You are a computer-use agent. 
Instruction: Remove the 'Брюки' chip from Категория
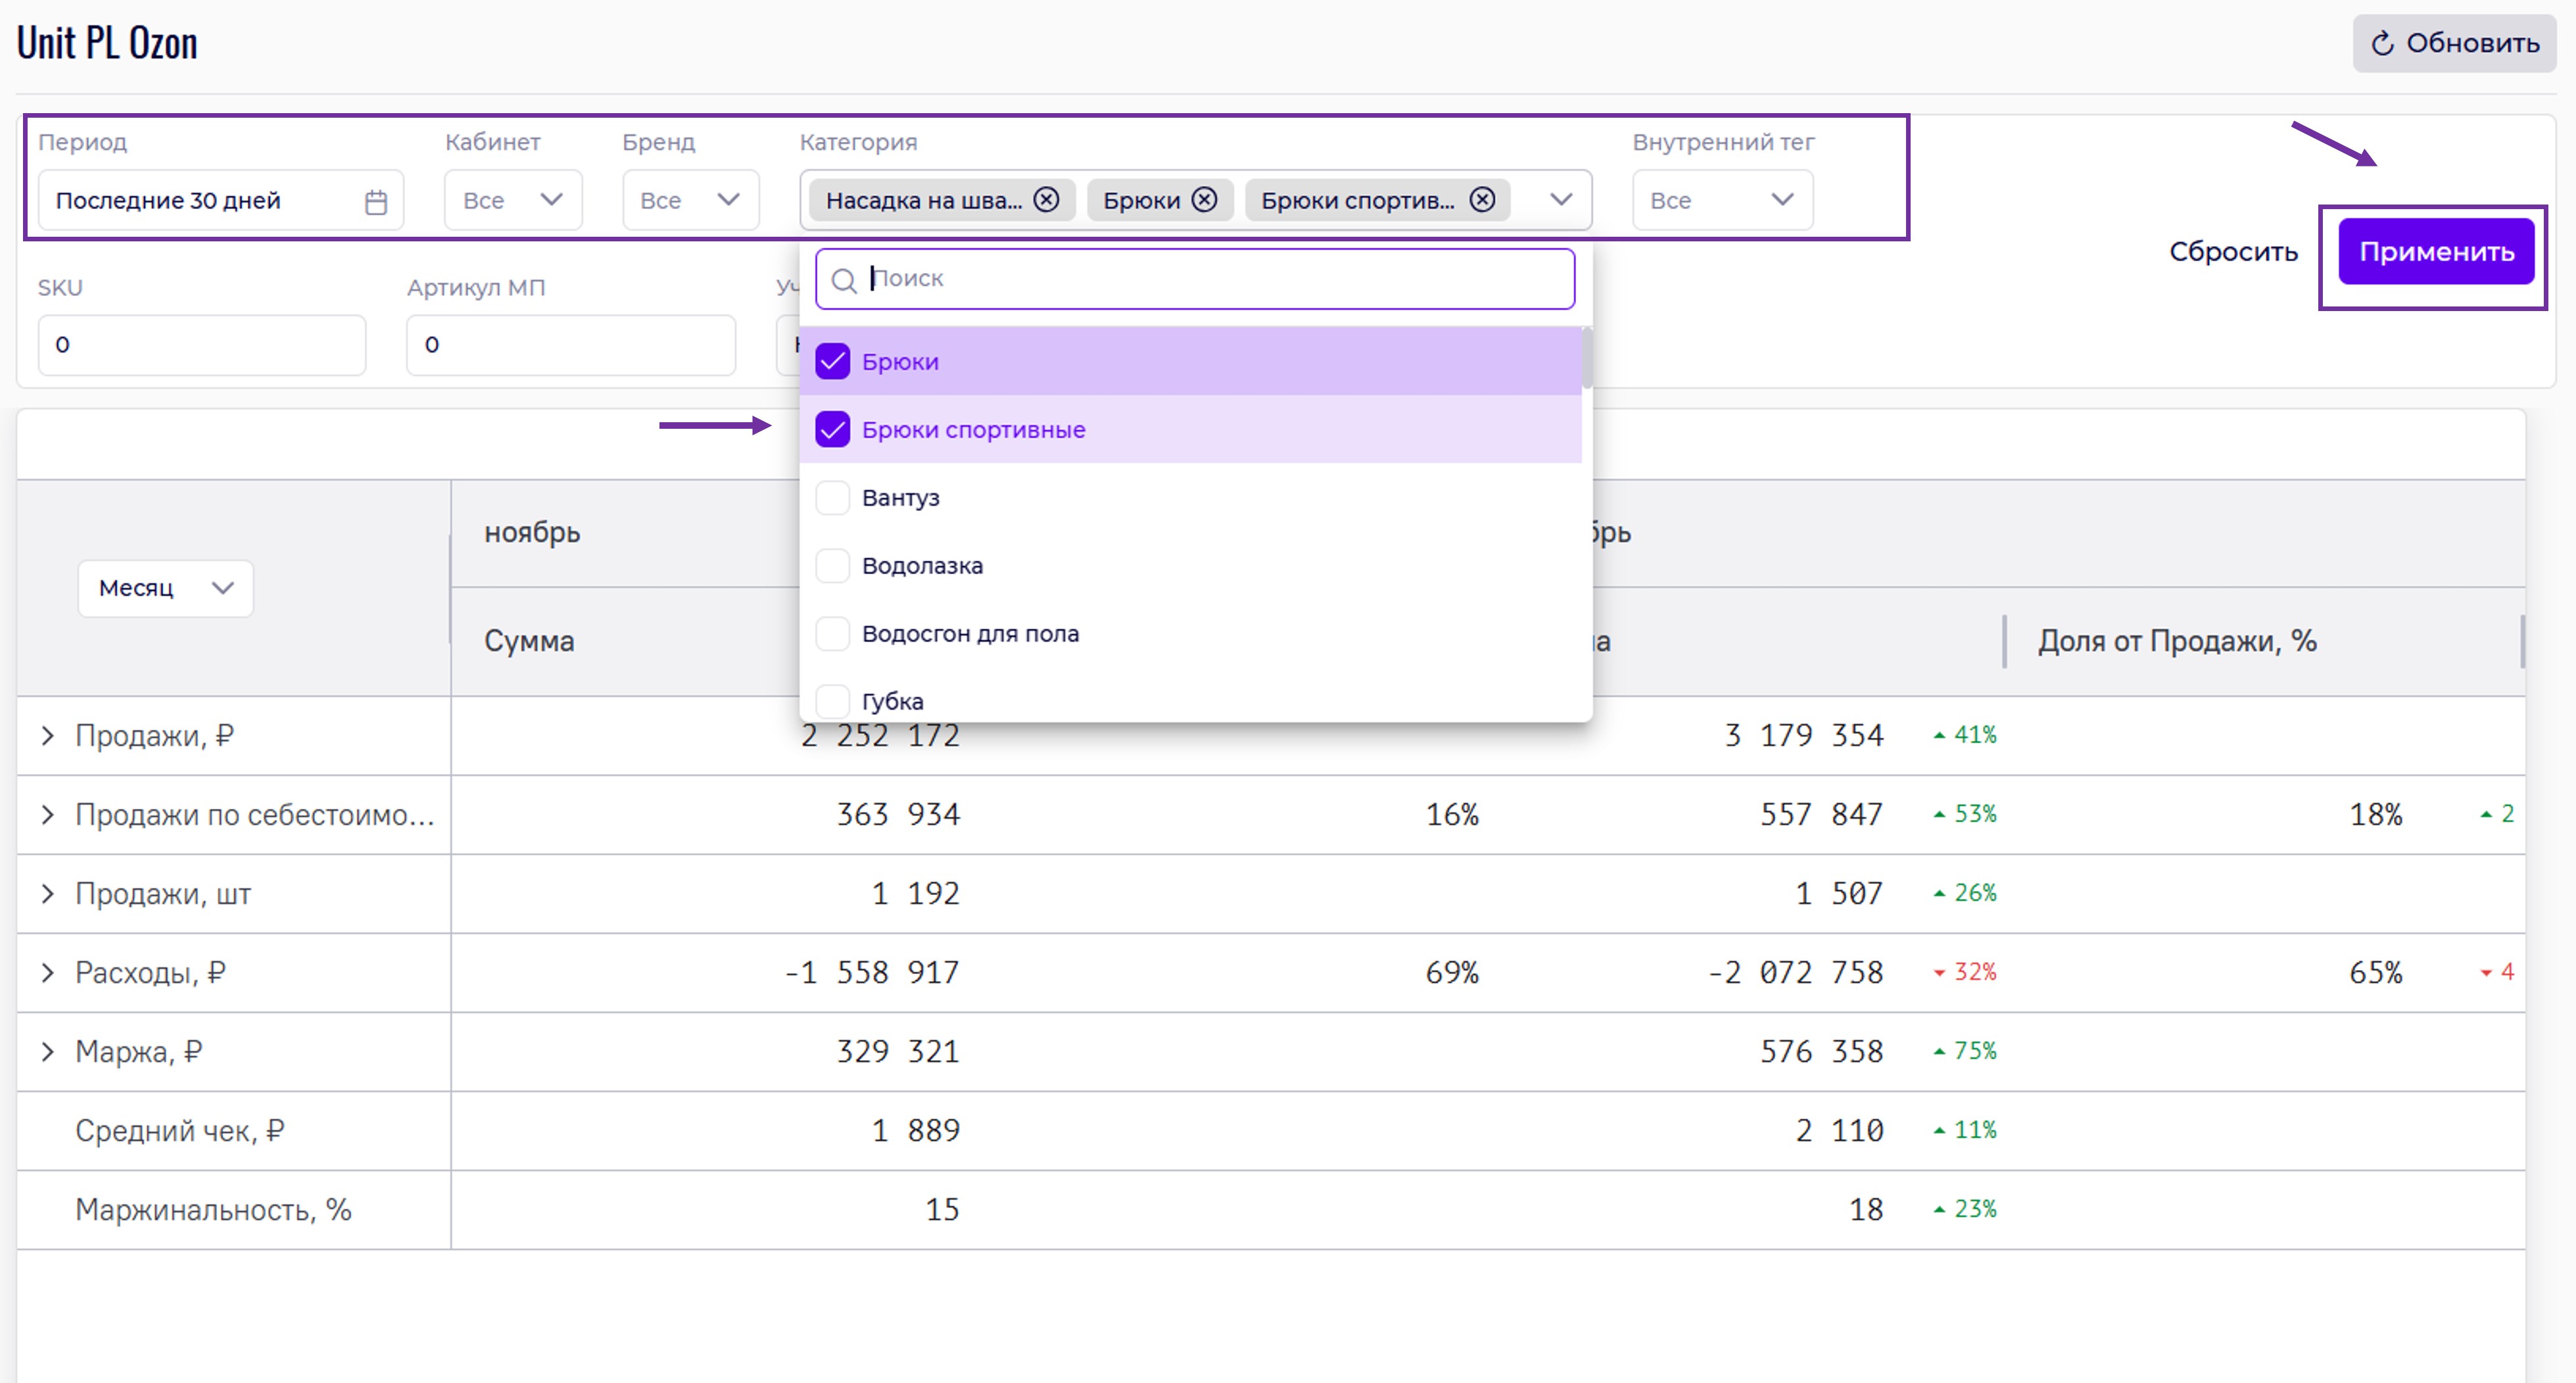click(x=1205, y=200)
